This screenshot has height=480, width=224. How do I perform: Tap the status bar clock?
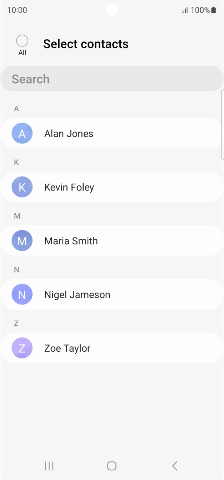(x=17, y=10)
